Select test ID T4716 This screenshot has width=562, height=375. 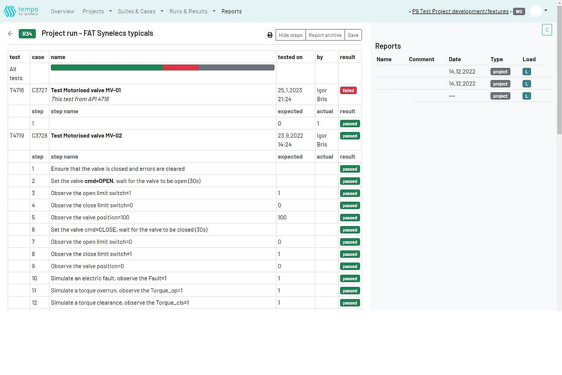[17, 90]
